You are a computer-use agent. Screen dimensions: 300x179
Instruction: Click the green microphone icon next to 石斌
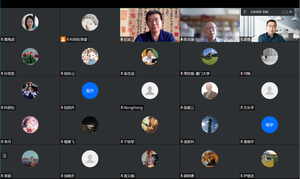click(x=122, y=40)
